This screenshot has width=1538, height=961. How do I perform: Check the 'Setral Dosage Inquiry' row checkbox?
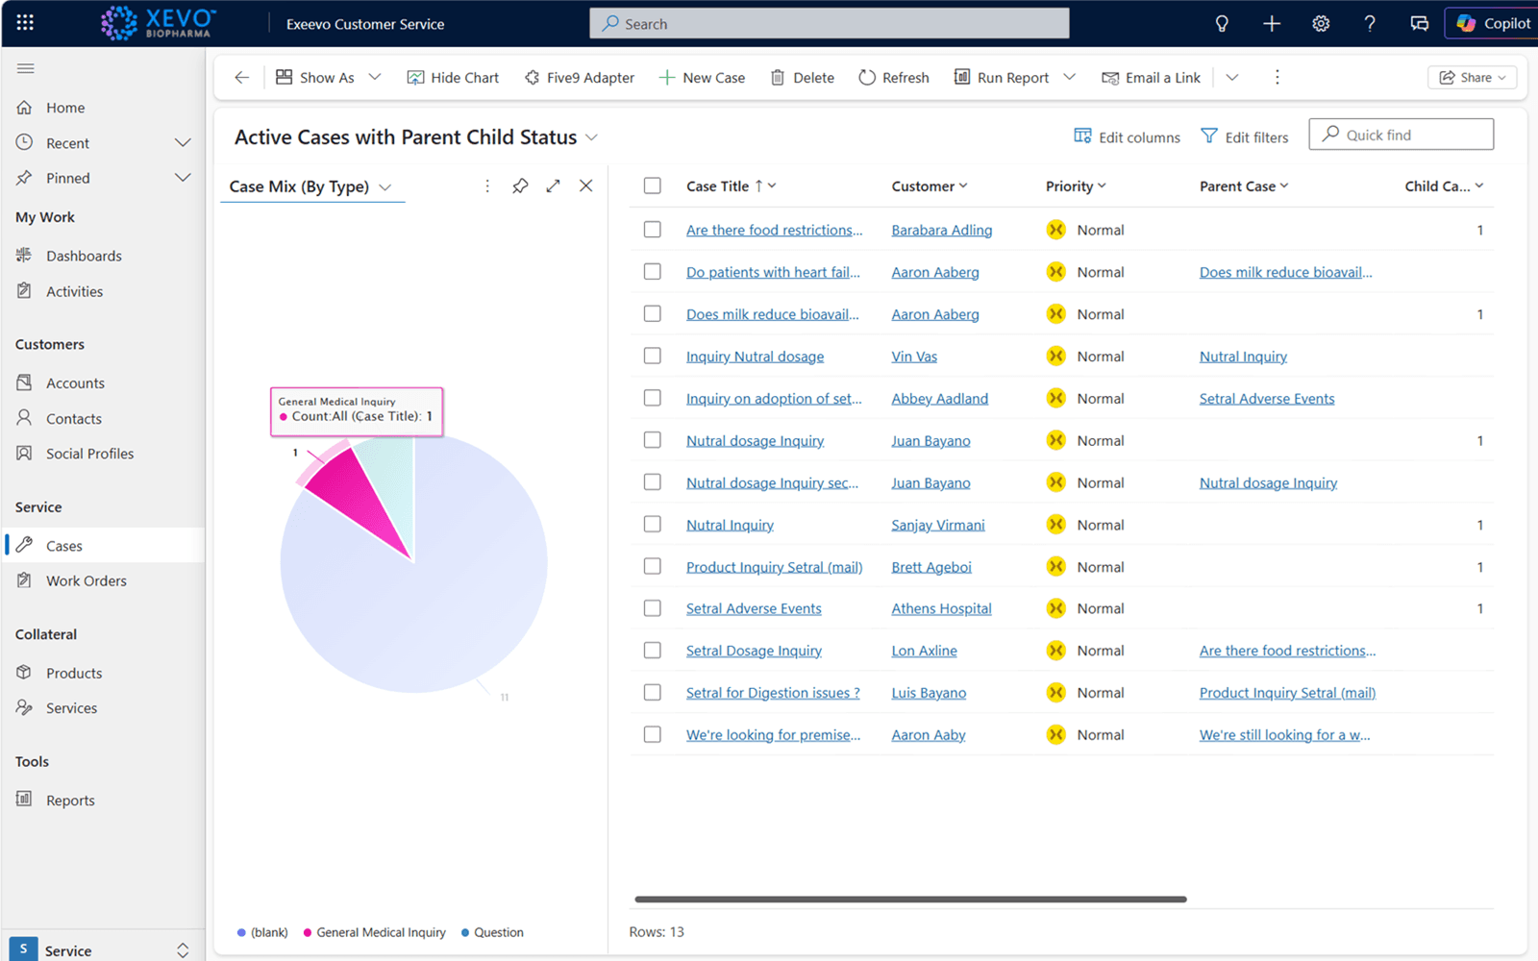point(653,651)
